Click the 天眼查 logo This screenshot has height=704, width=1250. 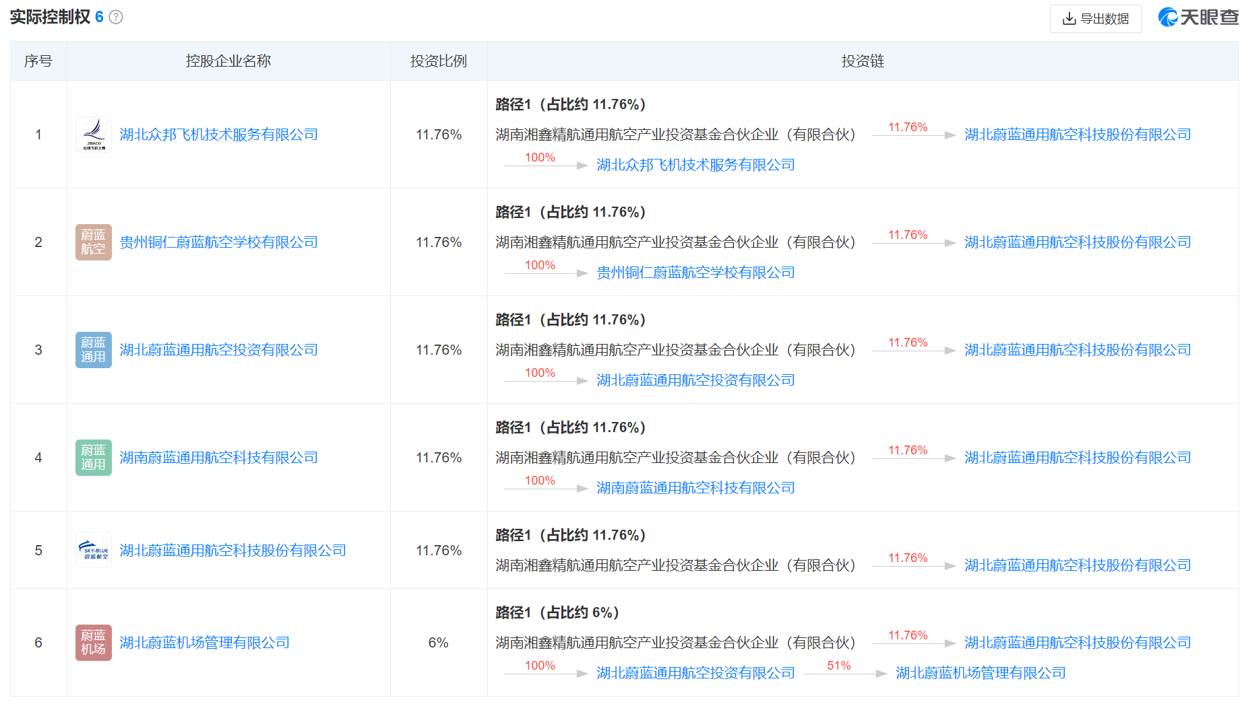coord(1198,17)
